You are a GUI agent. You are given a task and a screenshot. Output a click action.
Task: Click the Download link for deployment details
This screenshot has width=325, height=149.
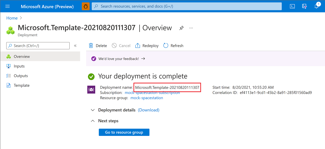click(149, 110)
